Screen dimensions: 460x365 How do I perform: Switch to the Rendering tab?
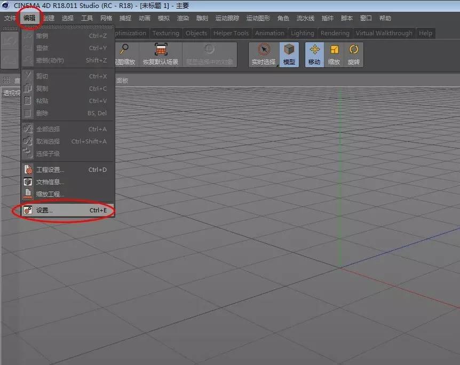coord(335,33)
